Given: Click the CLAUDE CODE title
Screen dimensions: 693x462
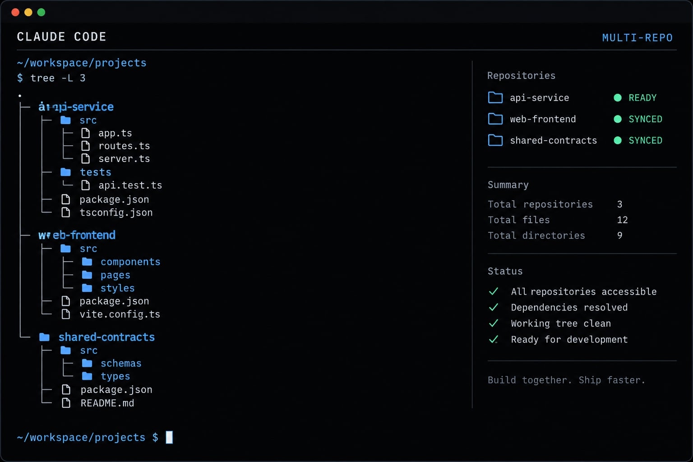Looking at the screenshot, I should 61,37.
